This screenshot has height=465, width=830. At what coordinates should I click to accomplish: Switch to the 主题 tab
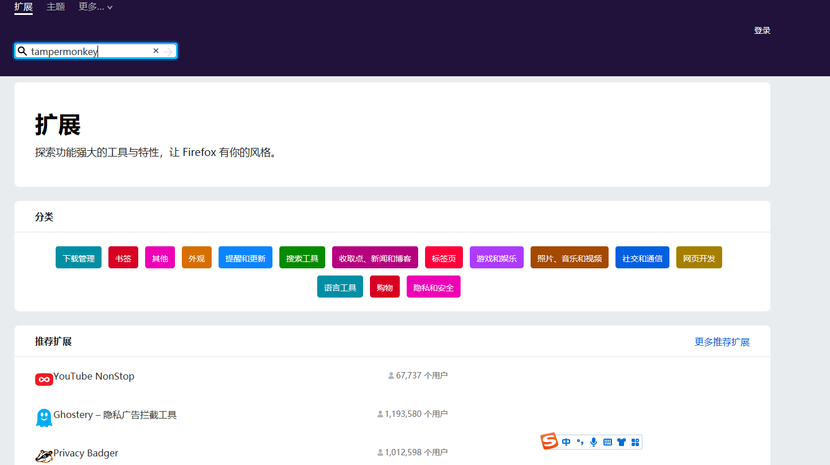(56, 7)
